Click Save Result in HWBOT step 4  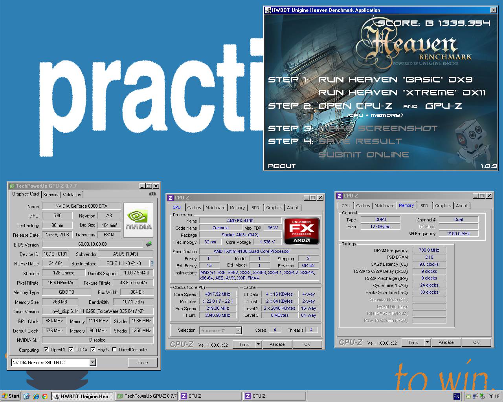[x=360, y=141]
